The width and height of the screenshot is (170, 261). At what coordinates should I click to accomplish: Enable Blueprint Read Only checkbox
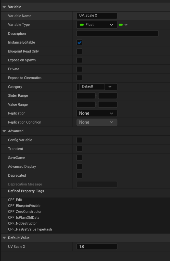80,51
